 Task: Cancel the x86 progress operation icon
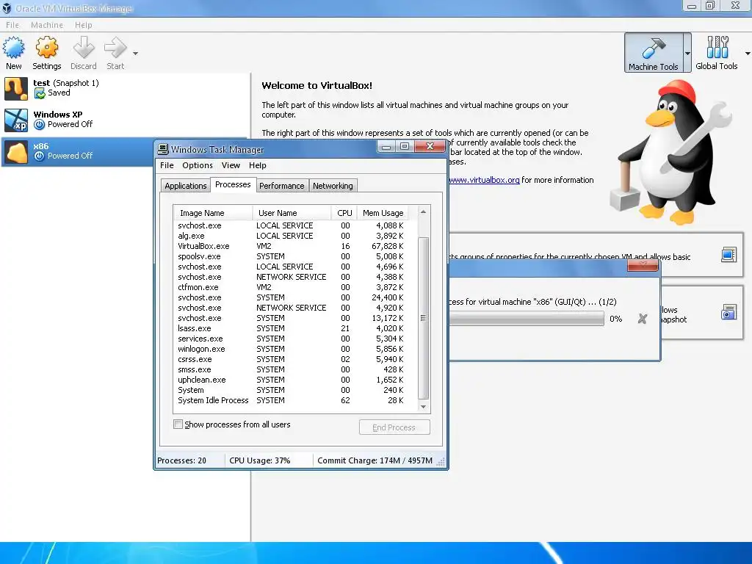[643, 319]
